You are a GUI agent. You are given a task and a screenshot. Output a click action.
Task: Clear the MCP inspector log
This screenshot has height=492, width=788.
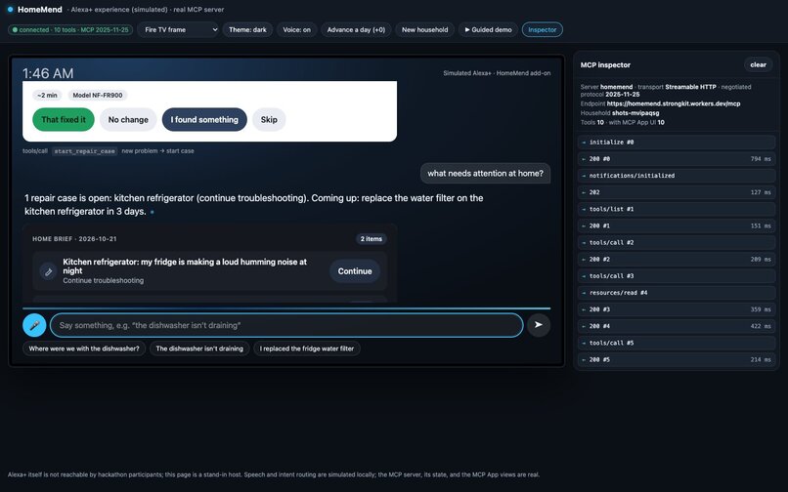click(758, 64)
